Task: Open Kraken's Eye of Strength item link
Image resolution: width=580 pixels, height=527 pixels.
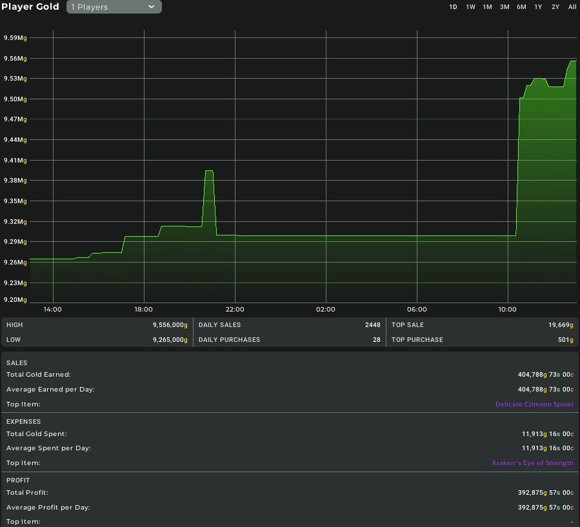Action: 532,463
